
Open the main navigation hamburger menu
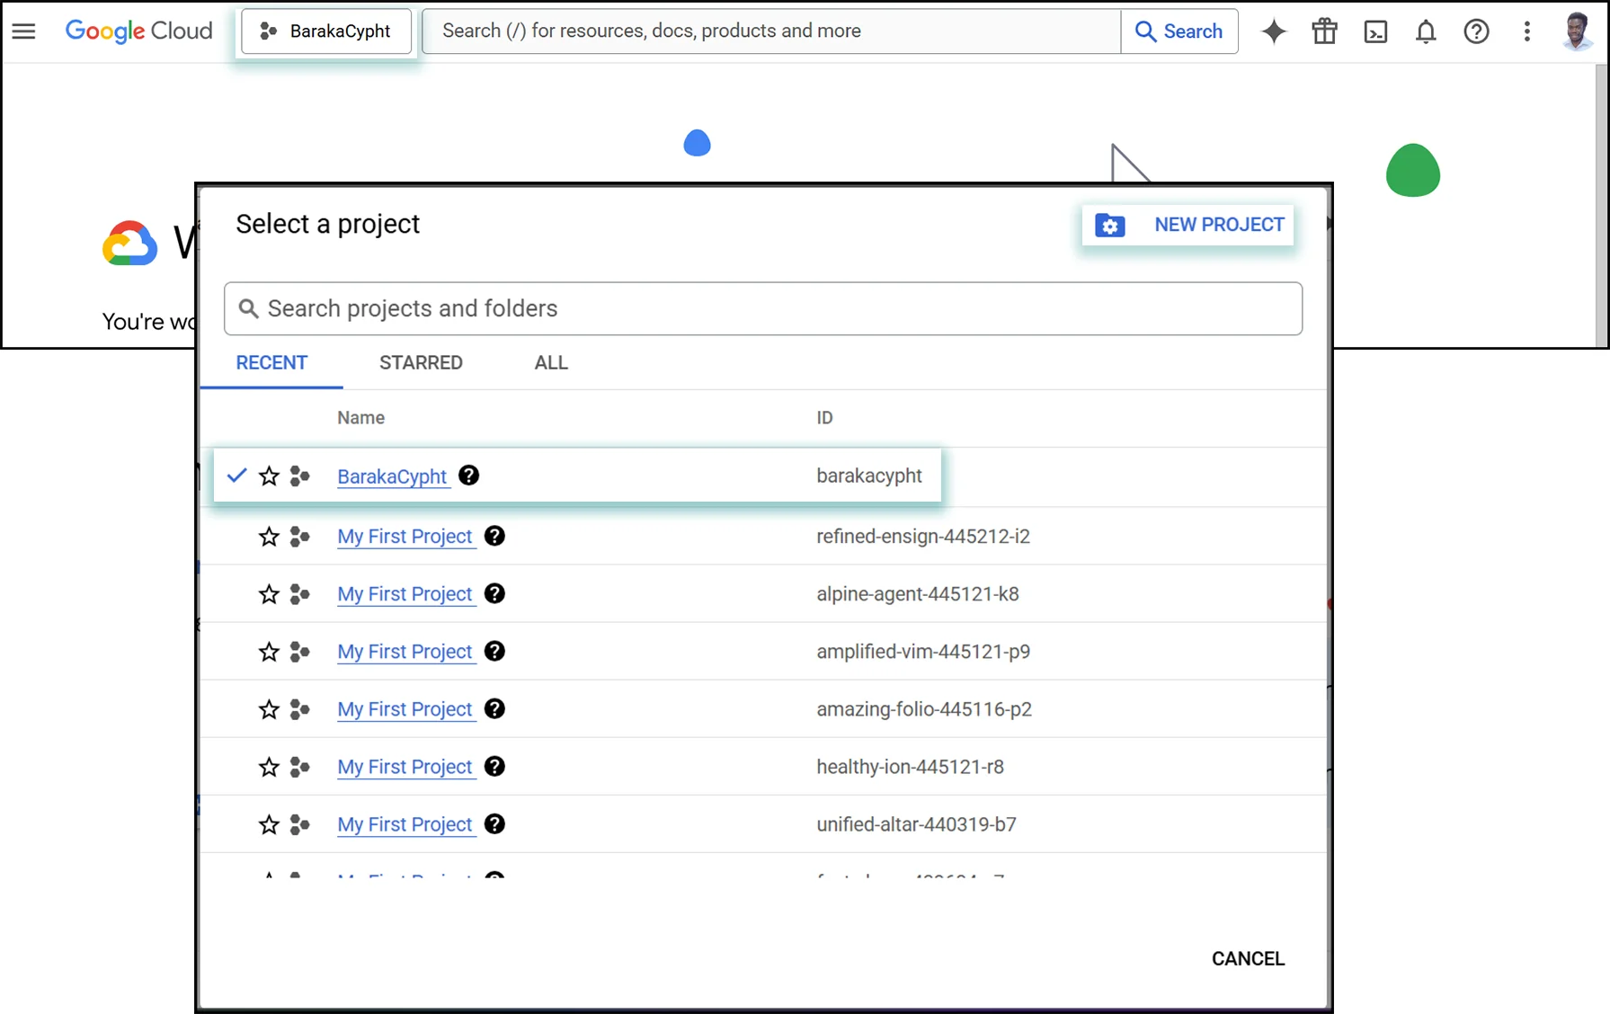(23, 31)
